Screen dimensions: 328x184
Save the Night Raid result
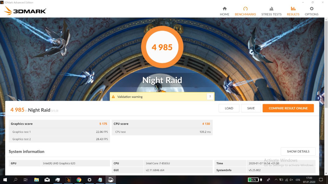251,108
